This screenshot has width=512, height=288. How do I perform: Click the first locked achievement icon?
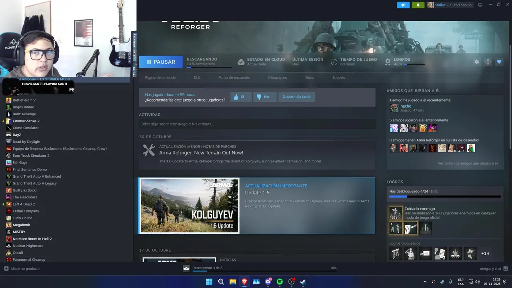(396, 254)
